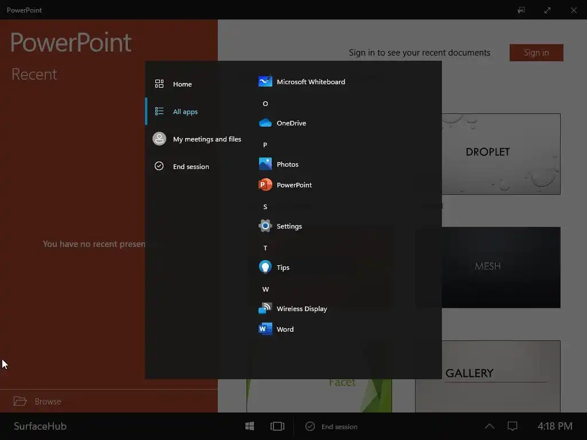Select the Home icon in Start menu
The image size is (587, 440).
[159, 84]
